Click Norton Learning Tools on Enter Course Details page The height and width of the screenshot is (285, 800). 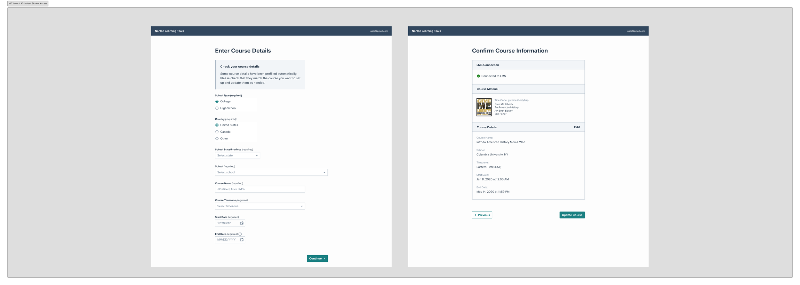[169, 31]
